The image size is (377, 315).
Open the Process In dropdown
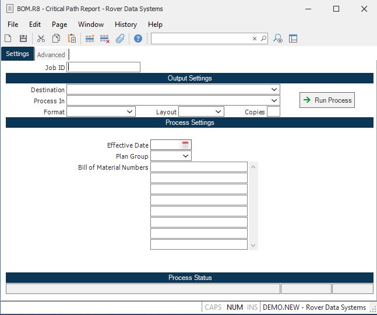(274, 101)
